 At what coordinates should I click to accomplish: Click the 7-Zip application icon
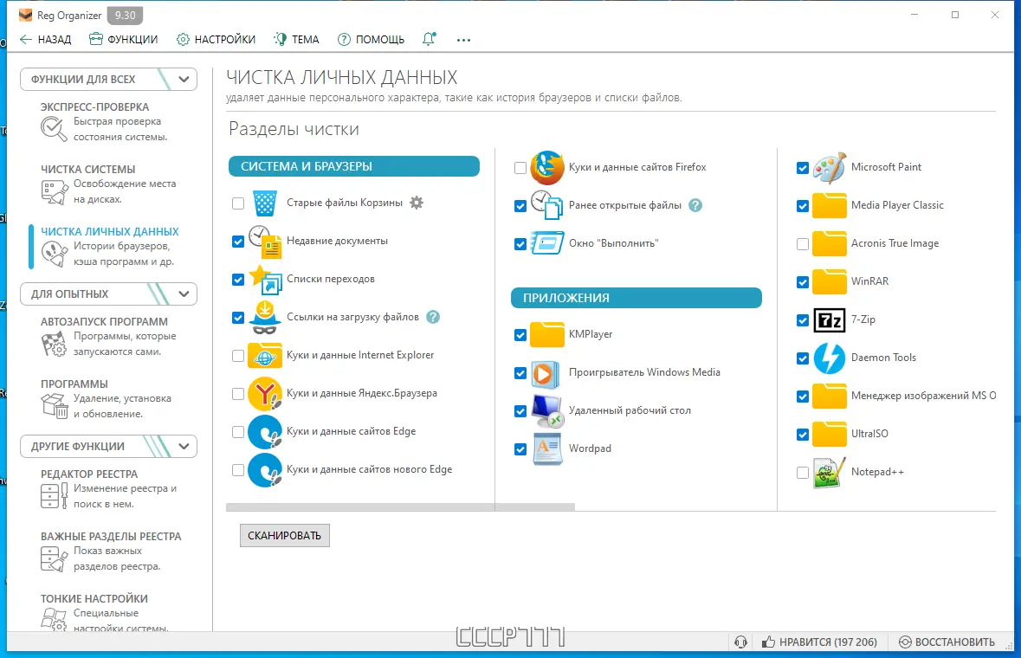tap(829, 320)
